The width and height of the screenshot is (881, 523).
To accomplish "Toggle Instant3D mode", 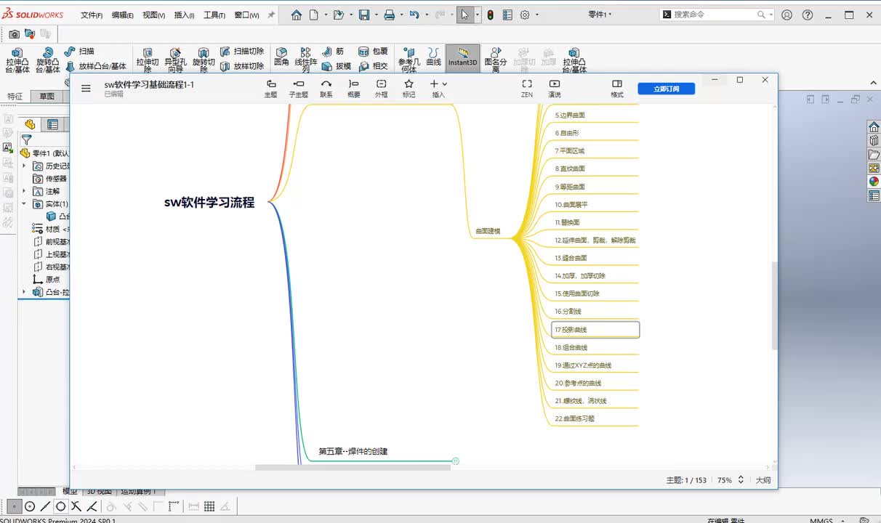I will pyautogui.click(x=462, y=58).
